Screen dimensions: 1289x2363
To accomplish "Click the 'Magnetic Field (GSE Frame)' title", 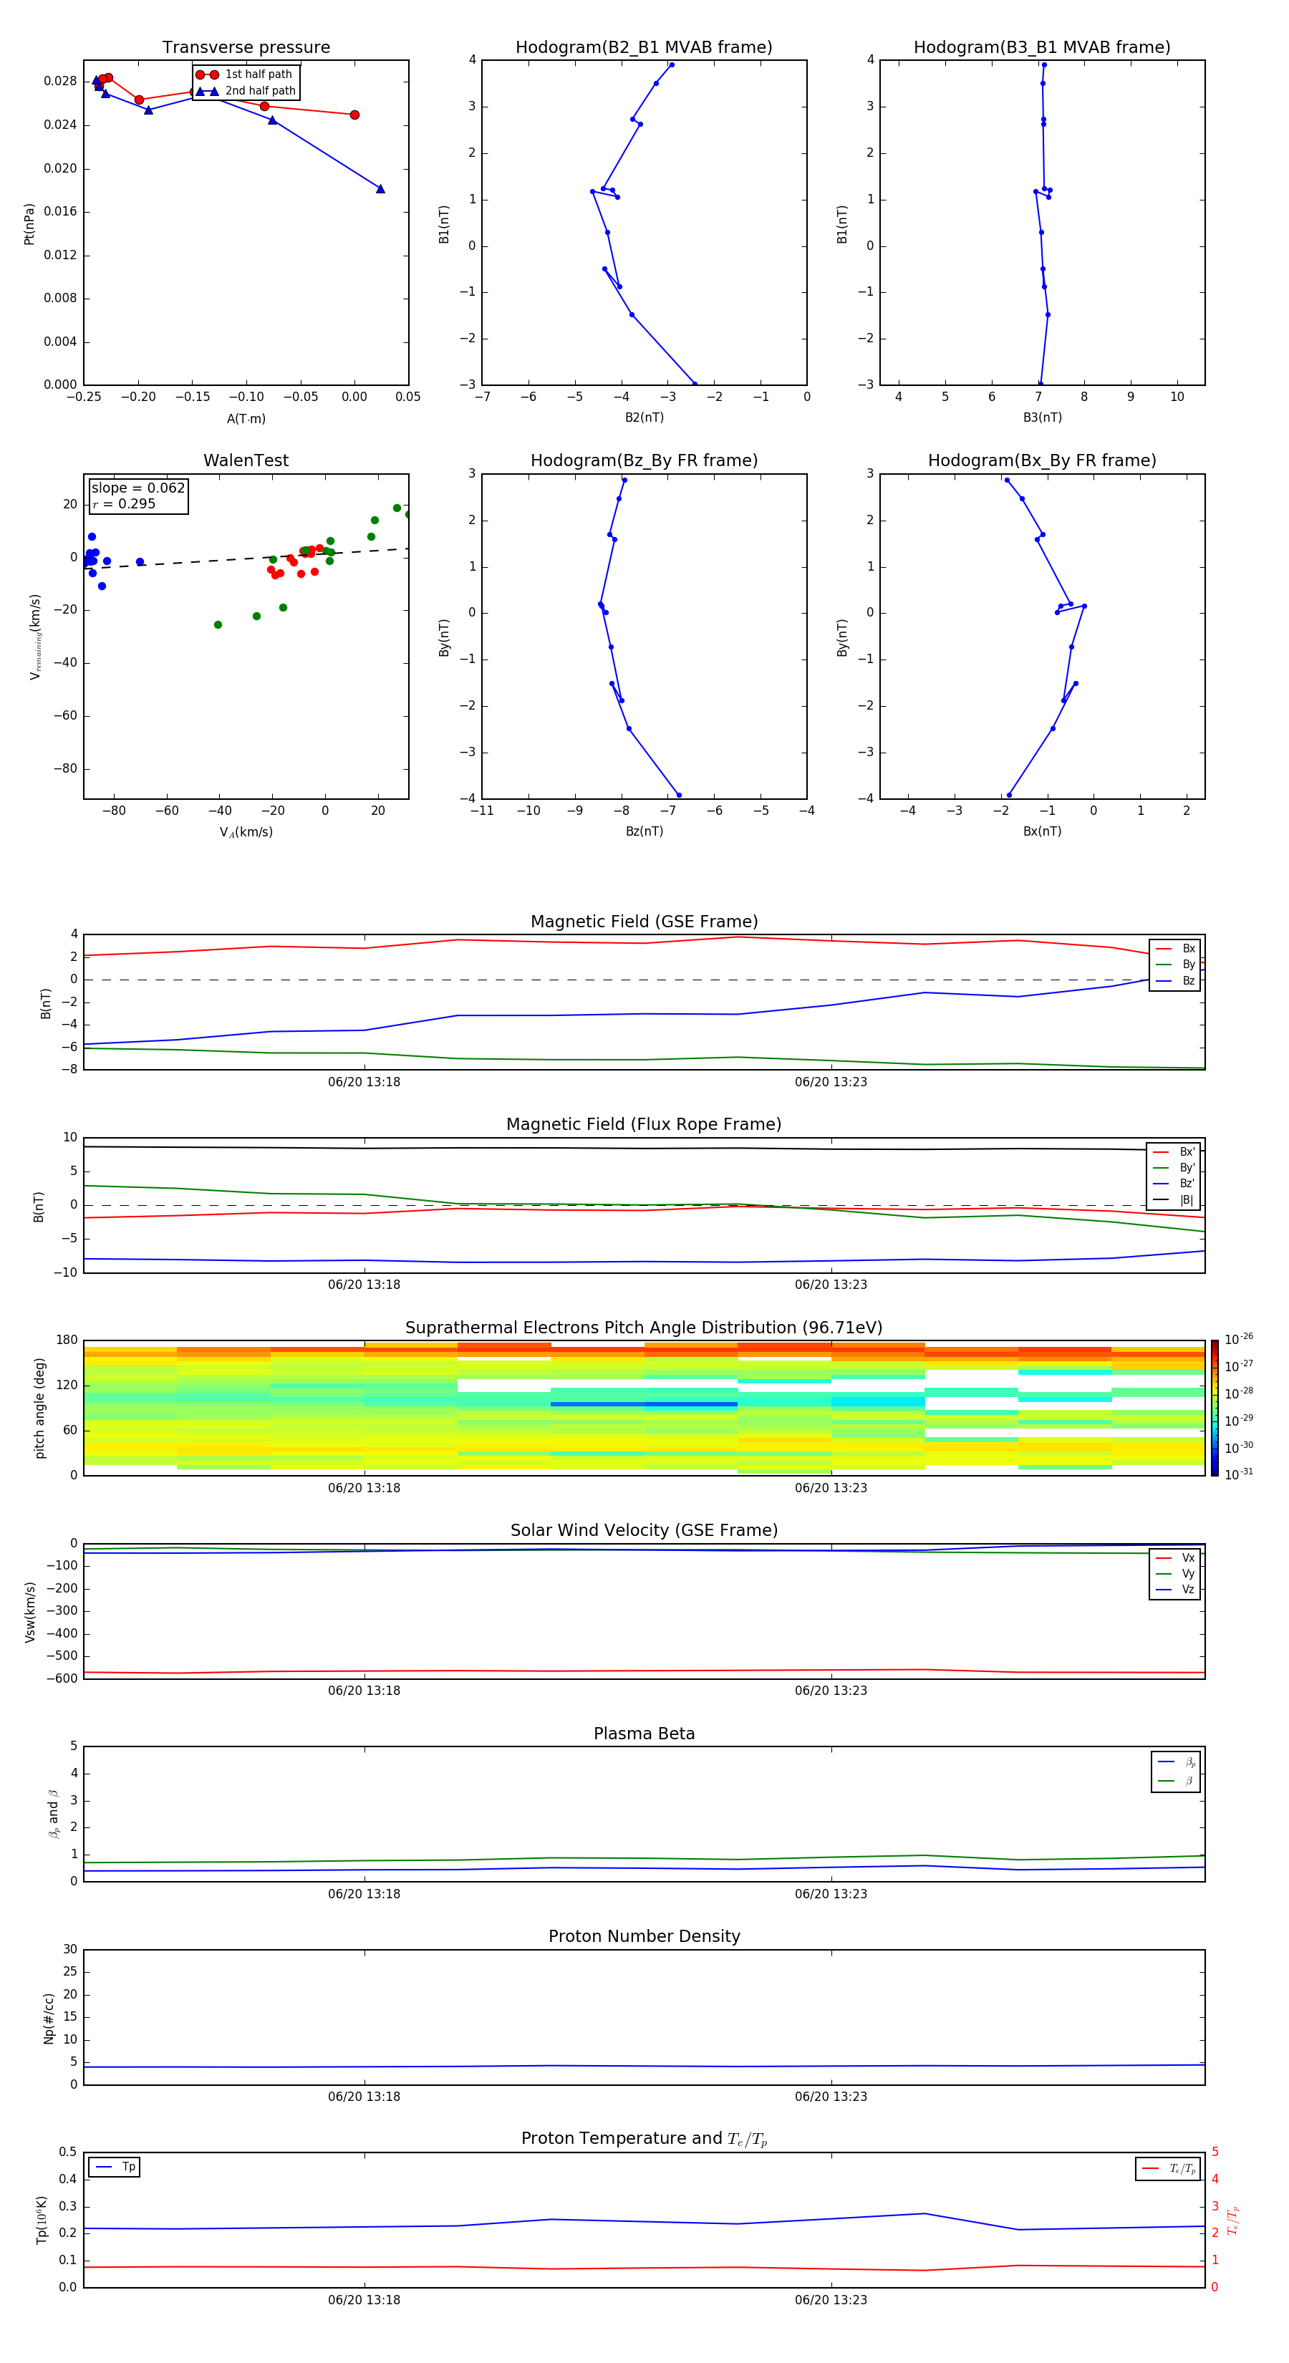I will click(644, 922).
